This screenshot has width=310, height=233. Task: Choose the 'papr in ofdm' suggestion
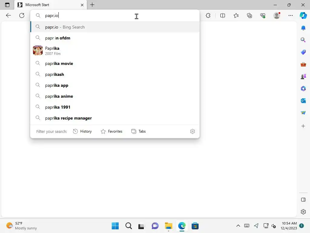click(x=115, y=38)
